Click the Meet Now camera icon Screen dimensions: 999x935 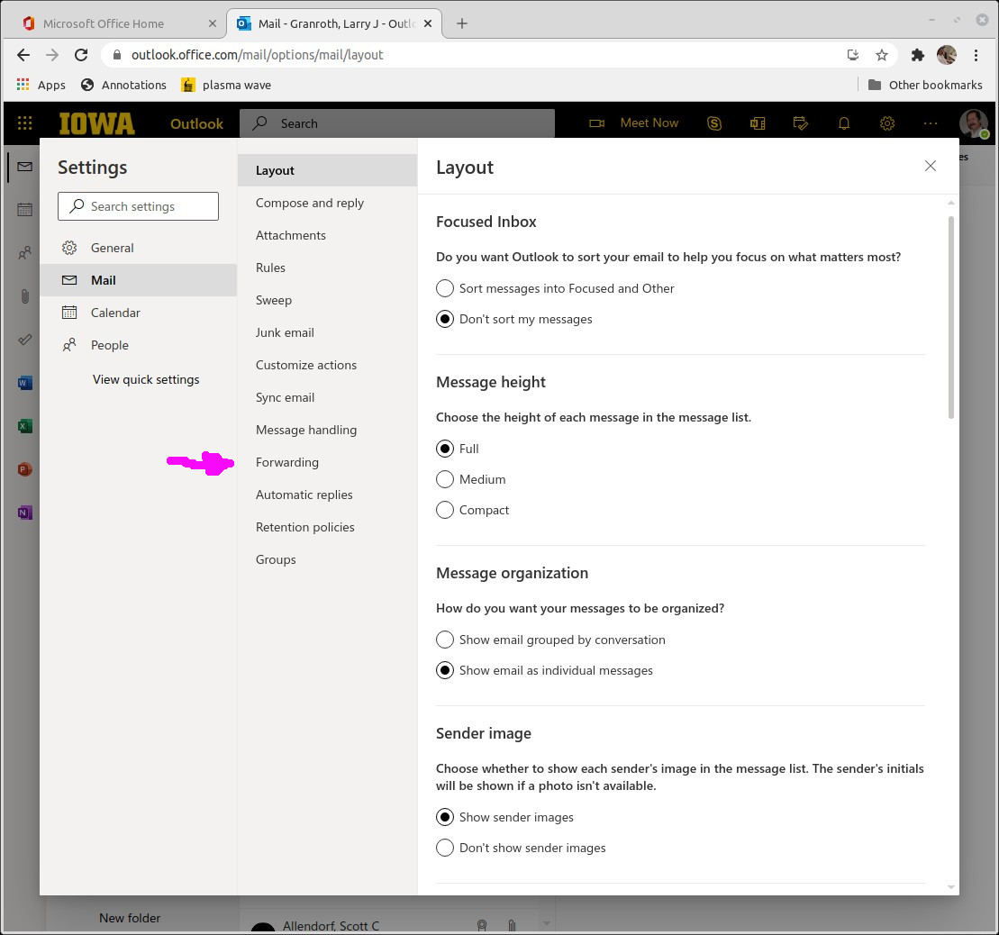coord(596,123)
